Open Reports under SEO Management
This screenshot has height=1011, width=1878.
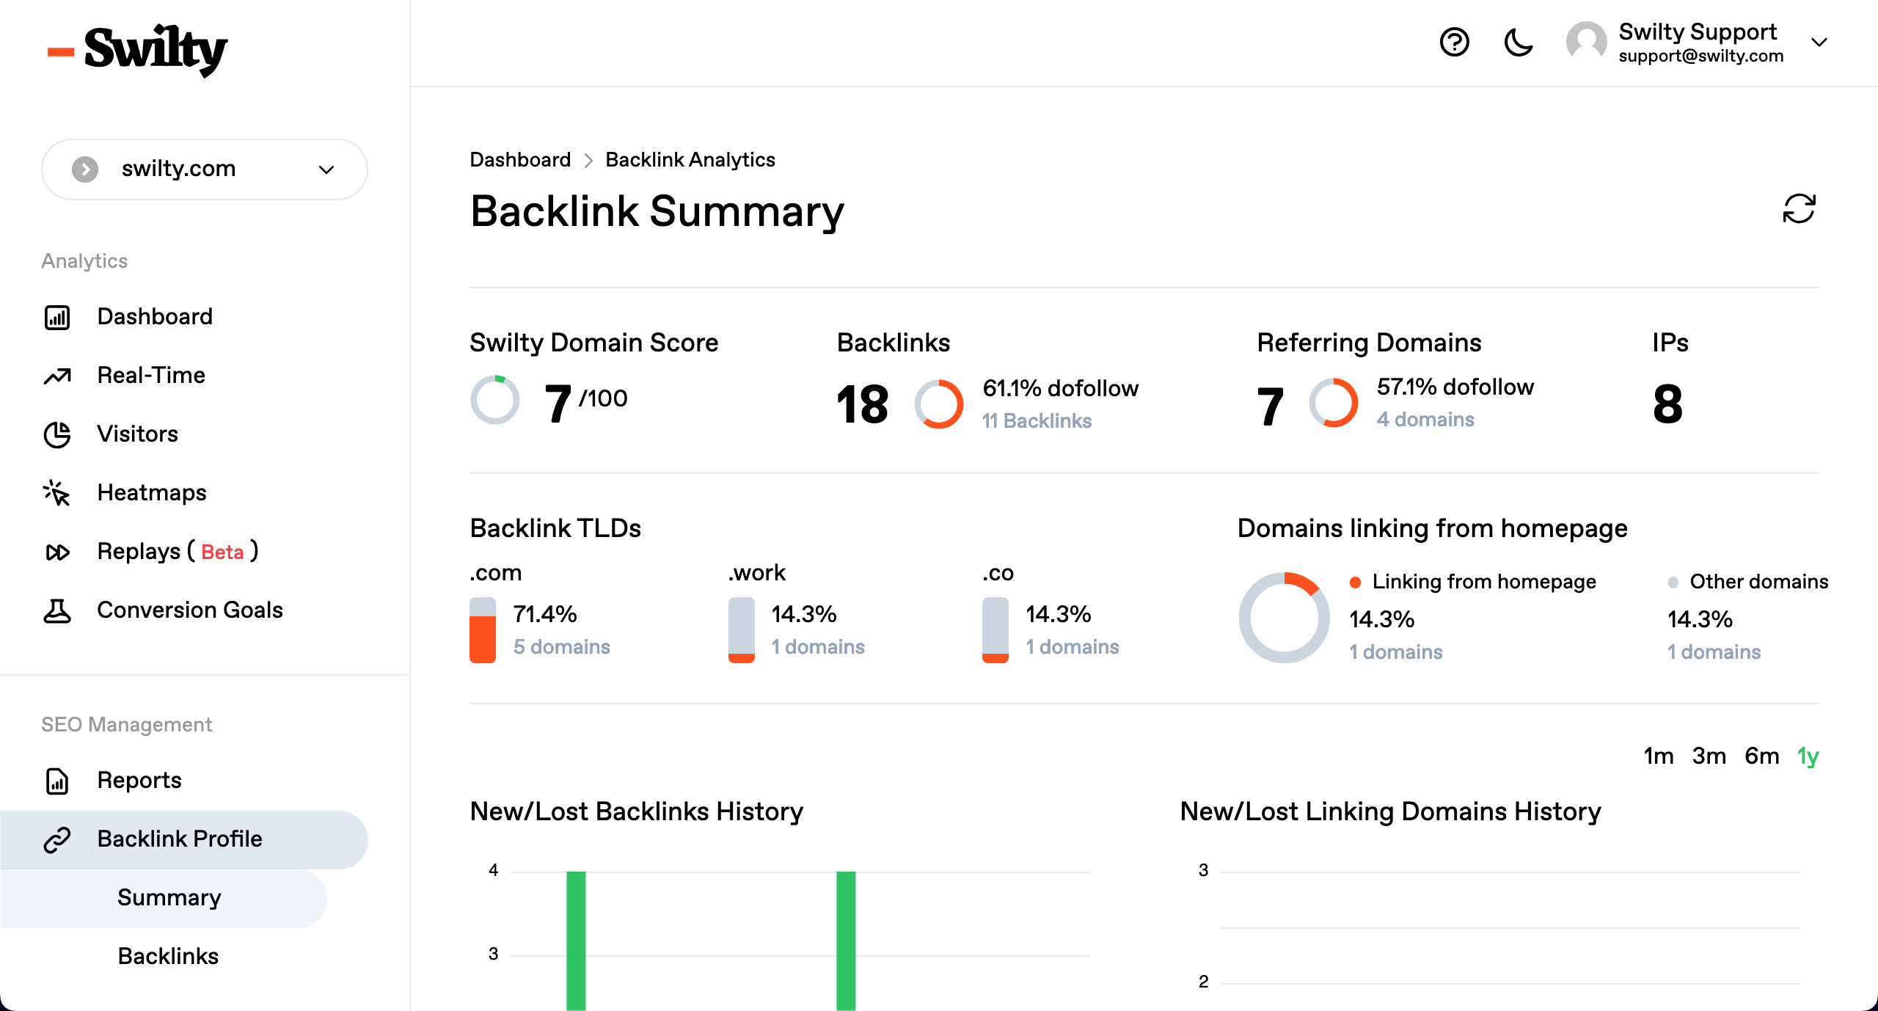(139, 781)
